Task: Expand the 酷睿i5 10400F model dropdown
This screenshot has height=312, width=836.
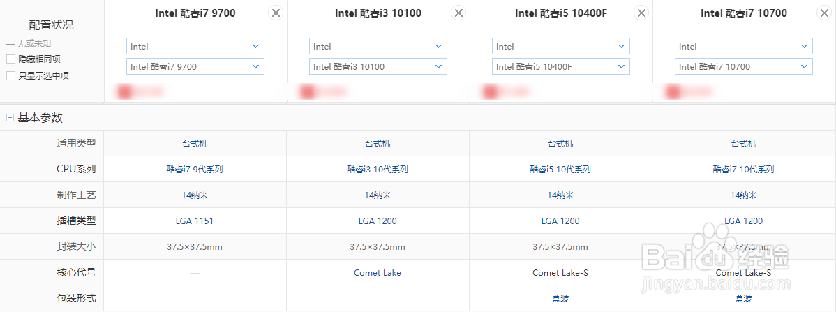Action: point(560,66)
